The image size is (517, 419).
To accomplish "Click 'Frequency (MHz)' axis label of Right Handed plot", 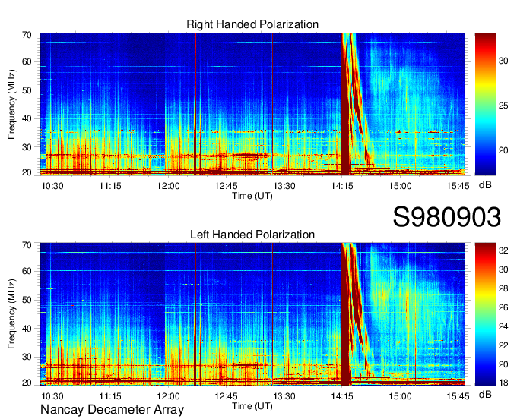I will point(11,104).
